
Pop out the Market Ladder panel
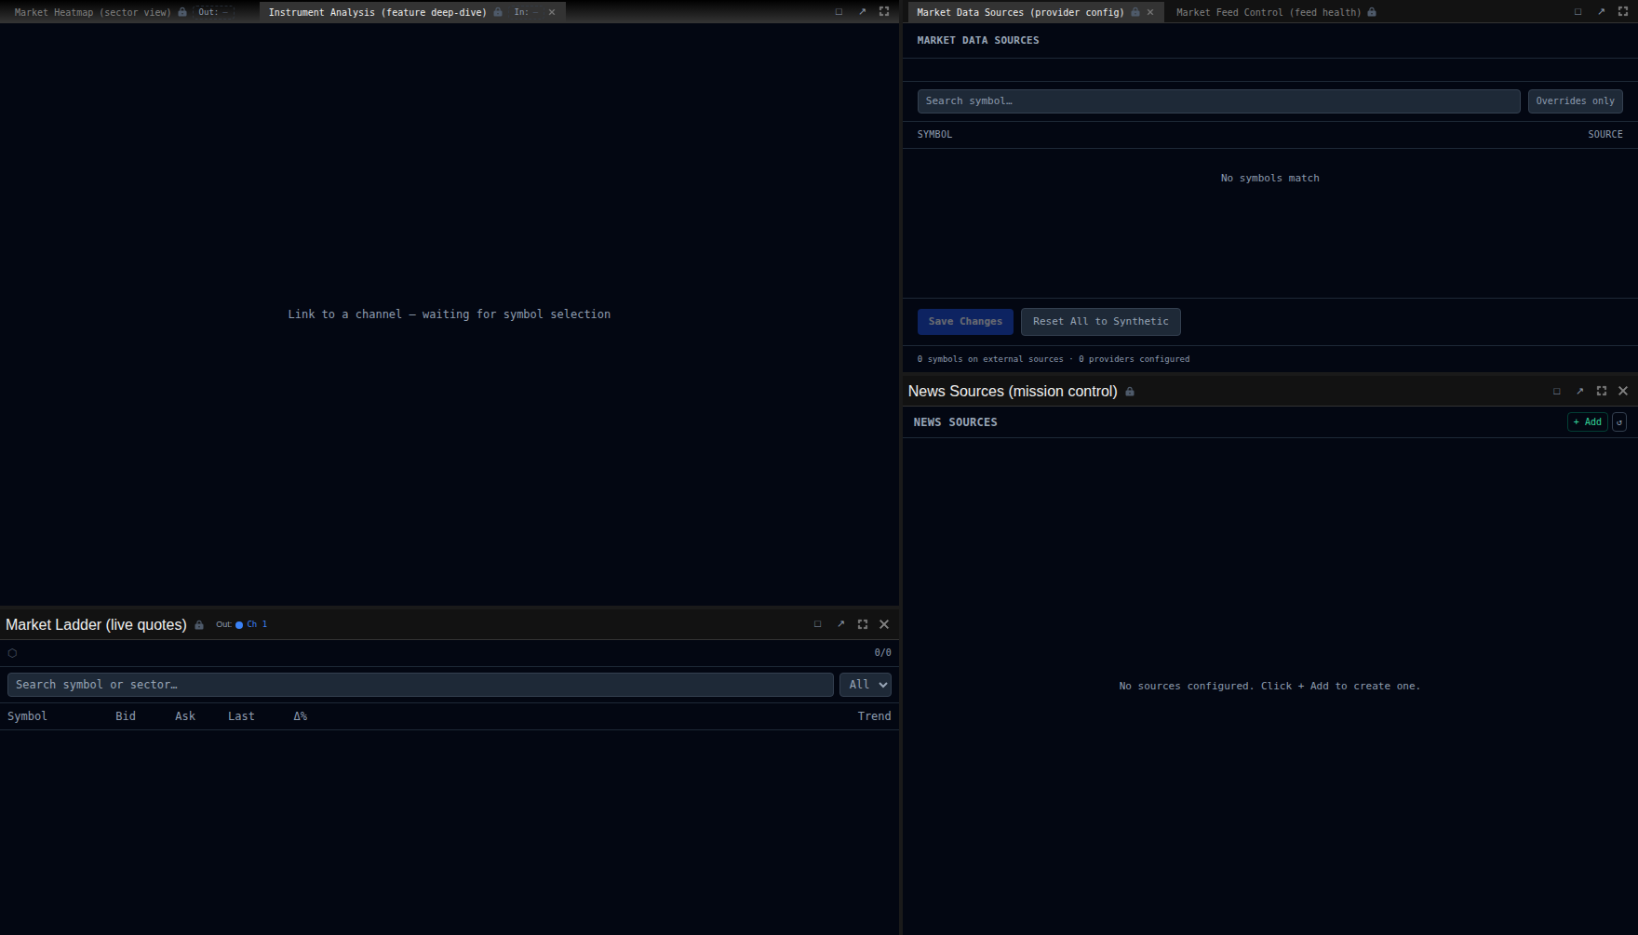(840, 624)
